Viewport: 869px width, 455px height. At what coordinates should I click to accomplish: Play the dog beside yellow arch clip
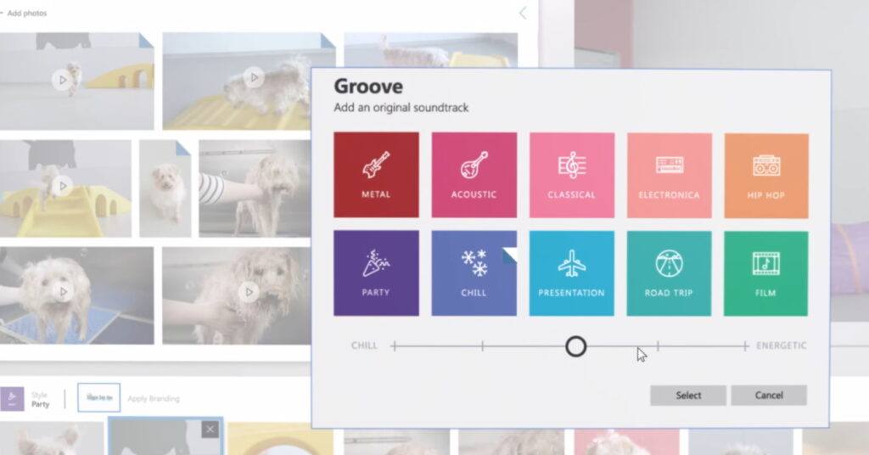62,80
